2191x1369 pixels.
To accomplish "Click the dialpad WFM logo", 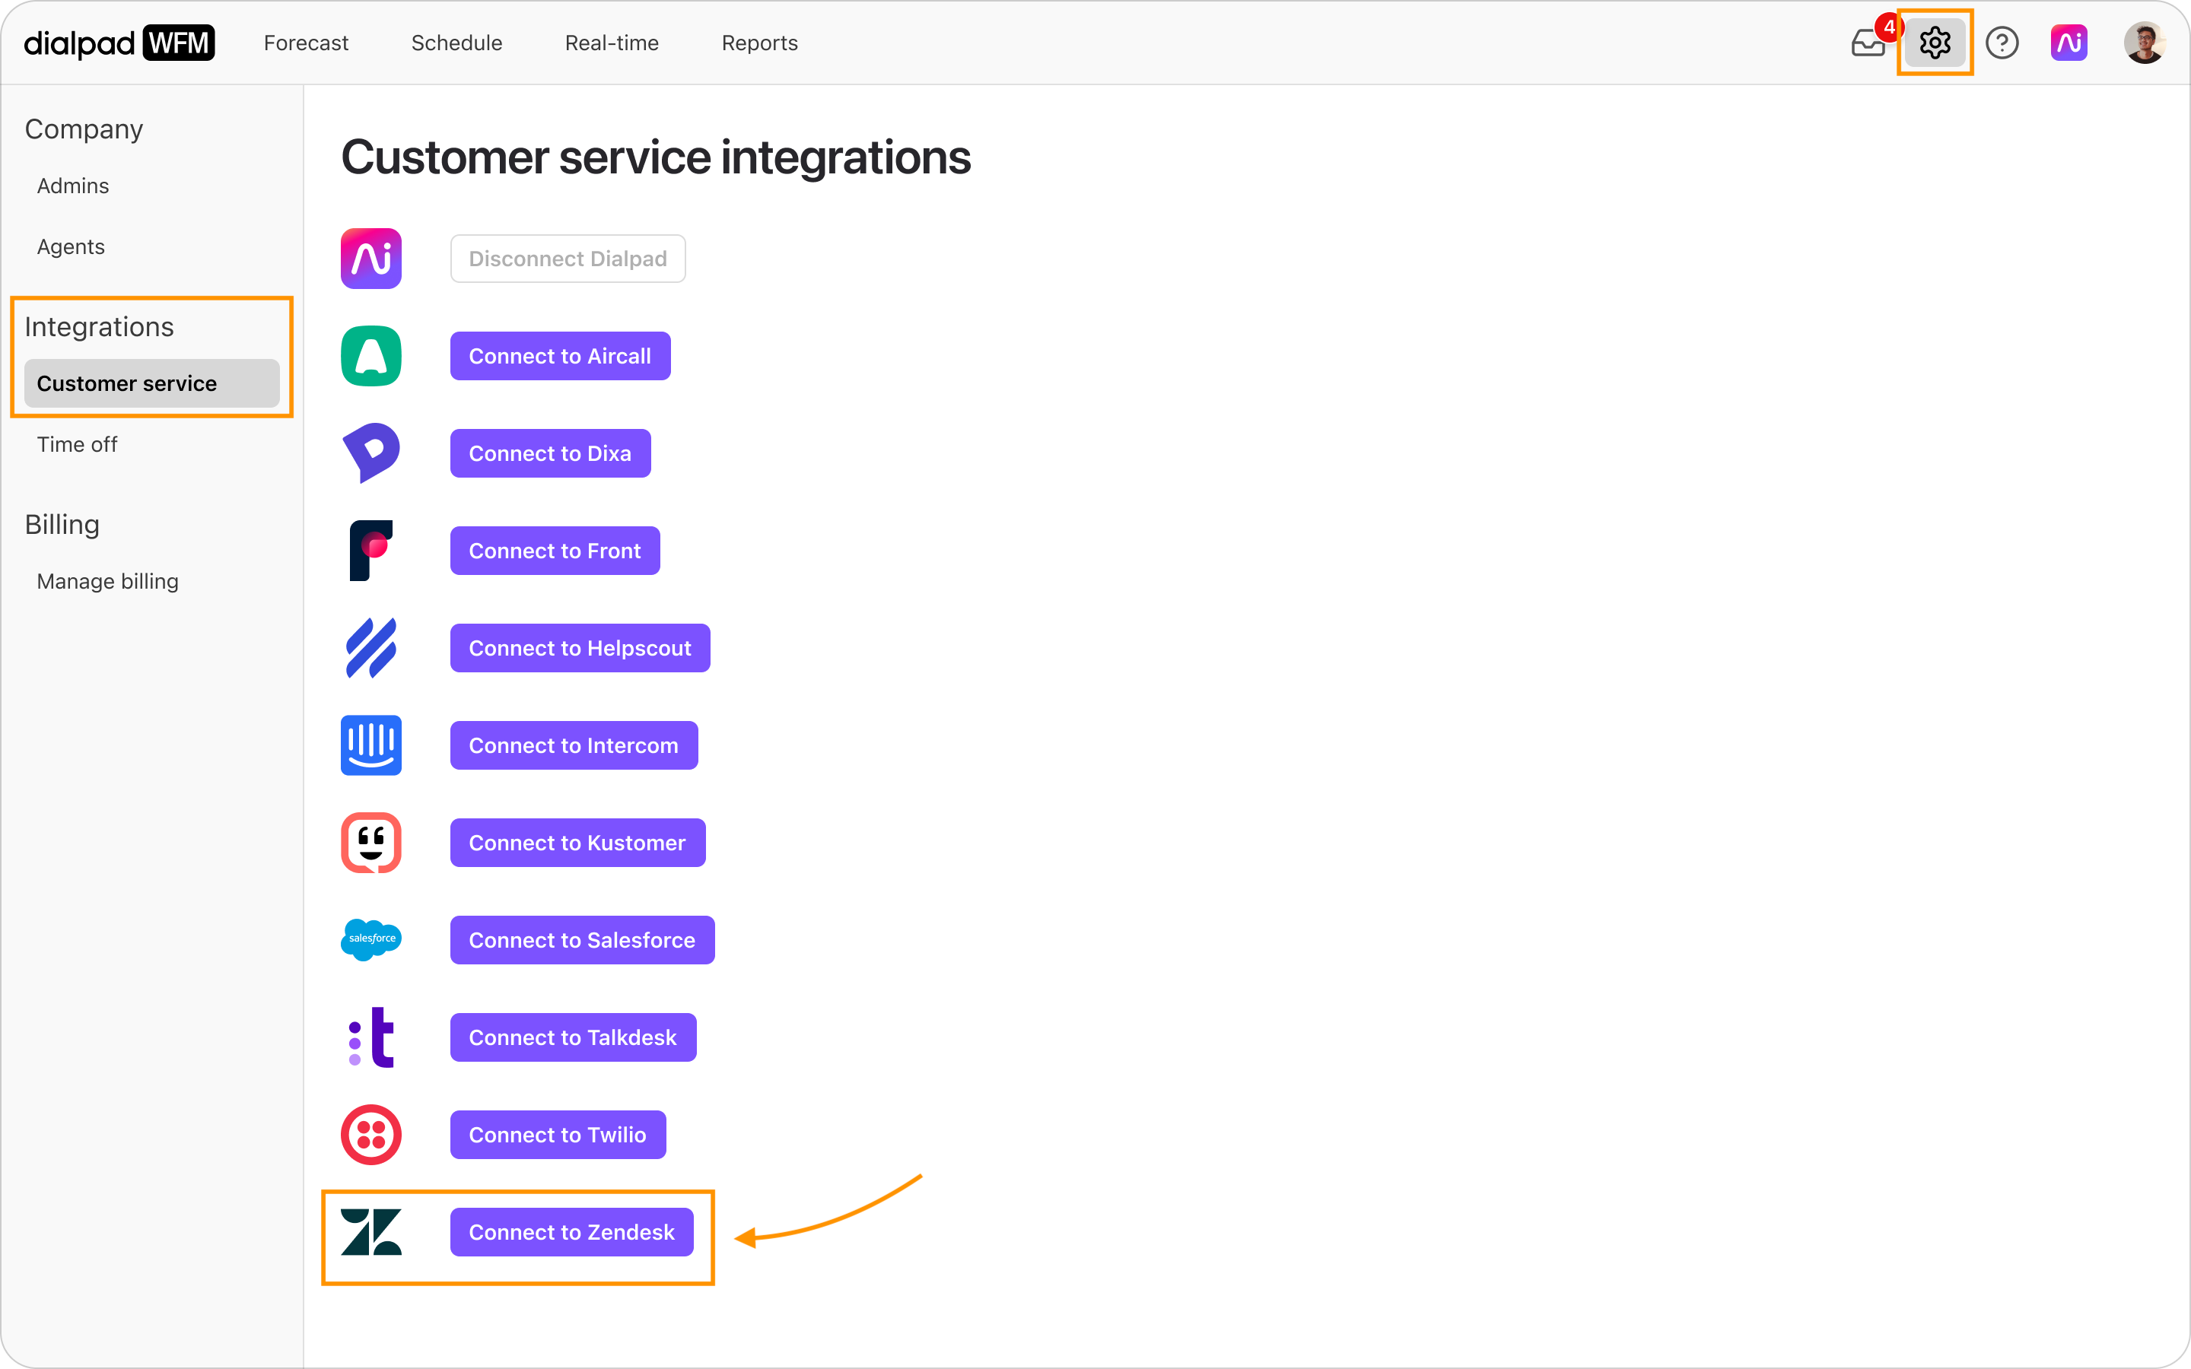I will pos(119,43).
